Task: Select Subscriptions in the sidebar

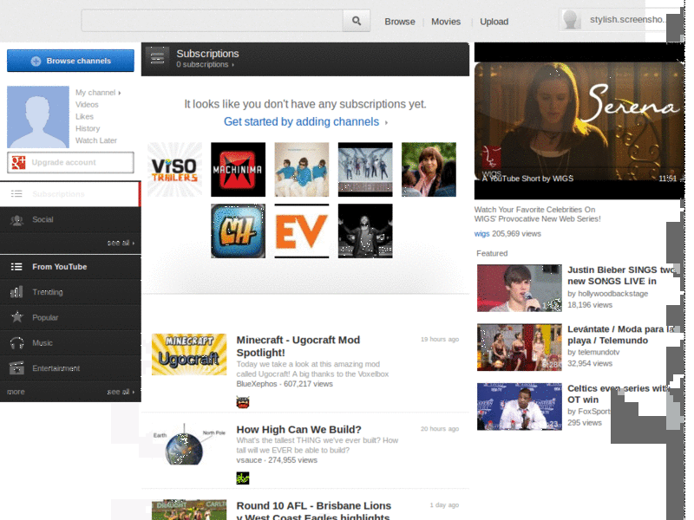Action: coord(70,193)
